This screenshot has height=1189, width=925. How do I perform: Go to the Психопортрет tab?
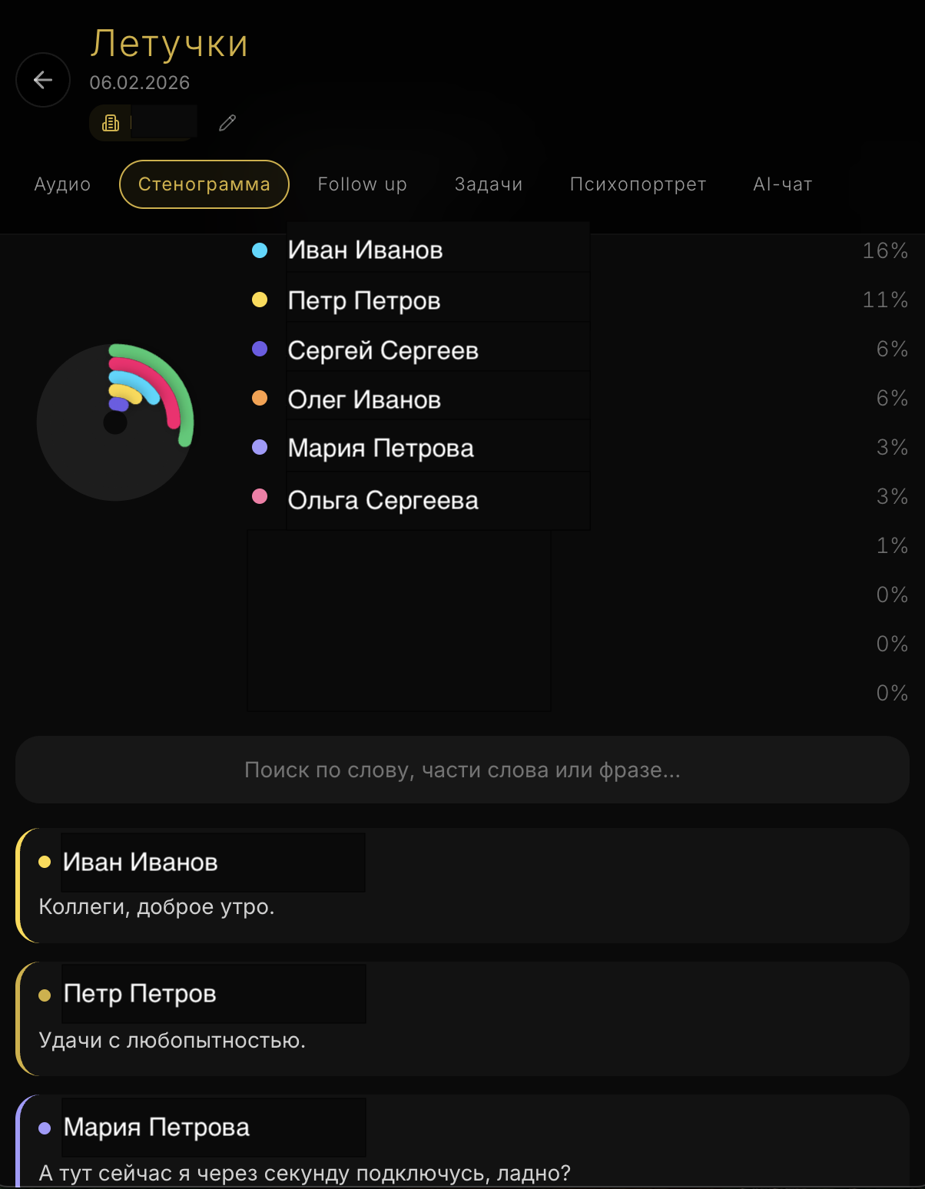pyautogui.click(x=638, y=184)
